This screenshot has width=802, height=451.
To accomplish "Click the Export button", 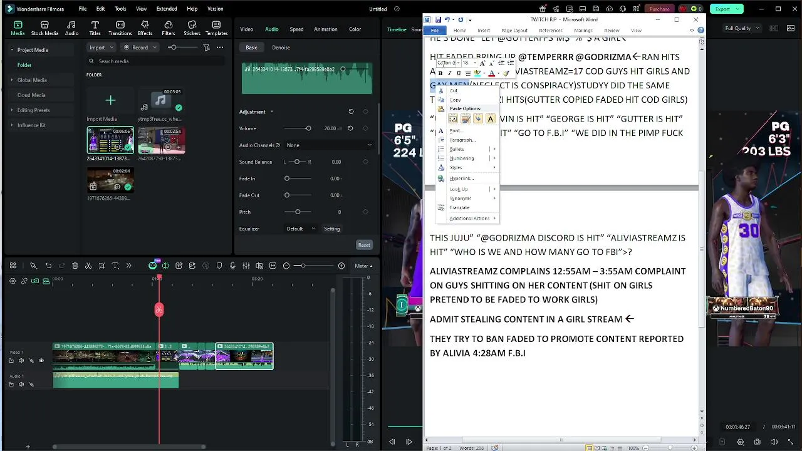I will pyautogui.click(x=727, y=9).
